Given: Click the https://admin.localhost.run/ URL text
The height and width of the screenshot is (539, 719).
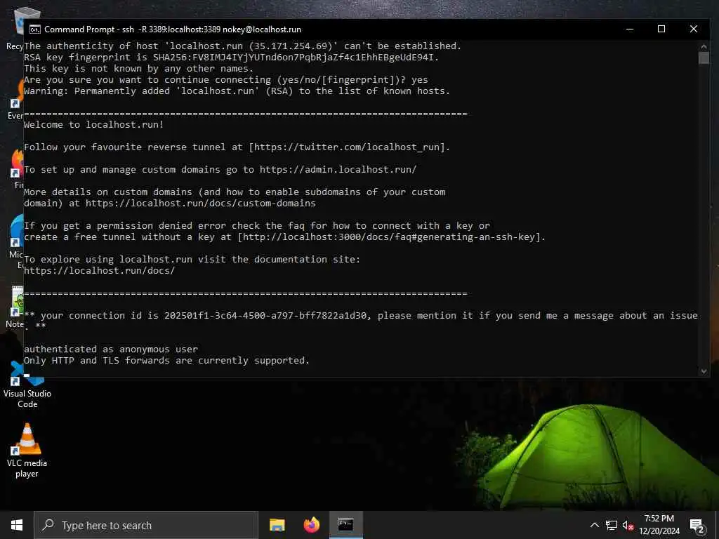Looking at the screenshot, I should click(x=338, y=170).
